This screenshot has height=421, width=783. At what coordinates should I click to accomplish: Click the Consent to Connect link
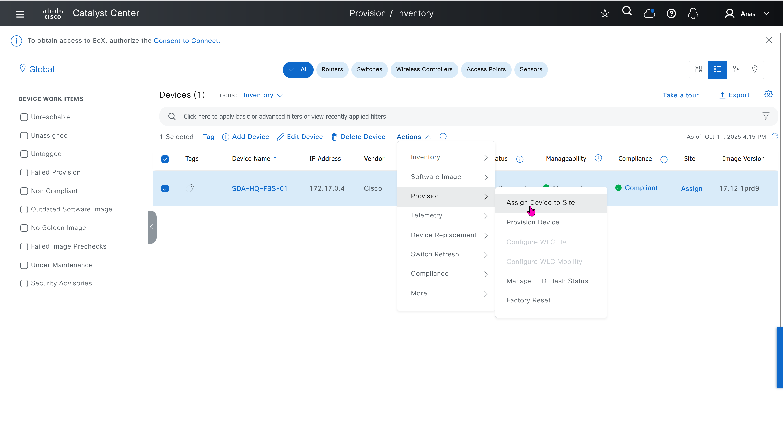click(x=187, y=41)
